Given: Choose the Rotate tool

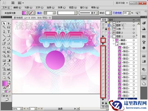Looking at the screenshot, I should click(4, 48).
